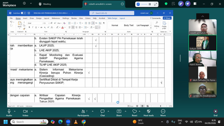Screen dimensions: 224x126
Task: Select Sofyan Zefri video thumbnail
Action: [203, 43]
